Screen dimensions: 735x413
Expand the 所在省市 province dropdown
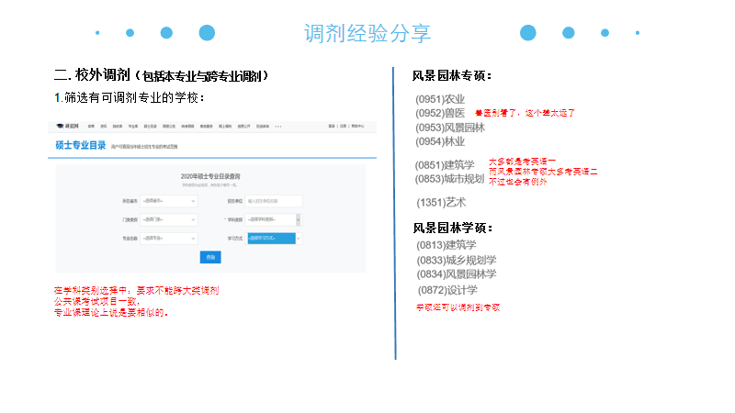pos(168,200)
